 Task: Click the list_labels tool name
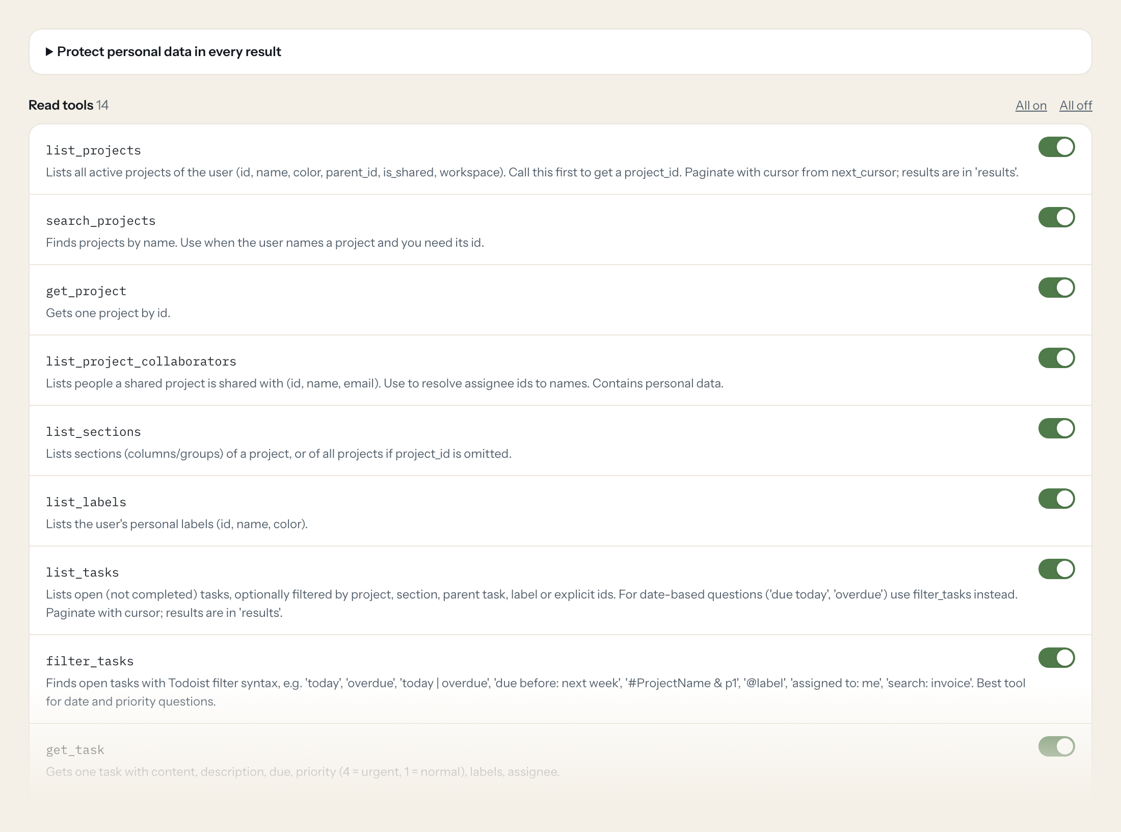[x=86, y=502]
